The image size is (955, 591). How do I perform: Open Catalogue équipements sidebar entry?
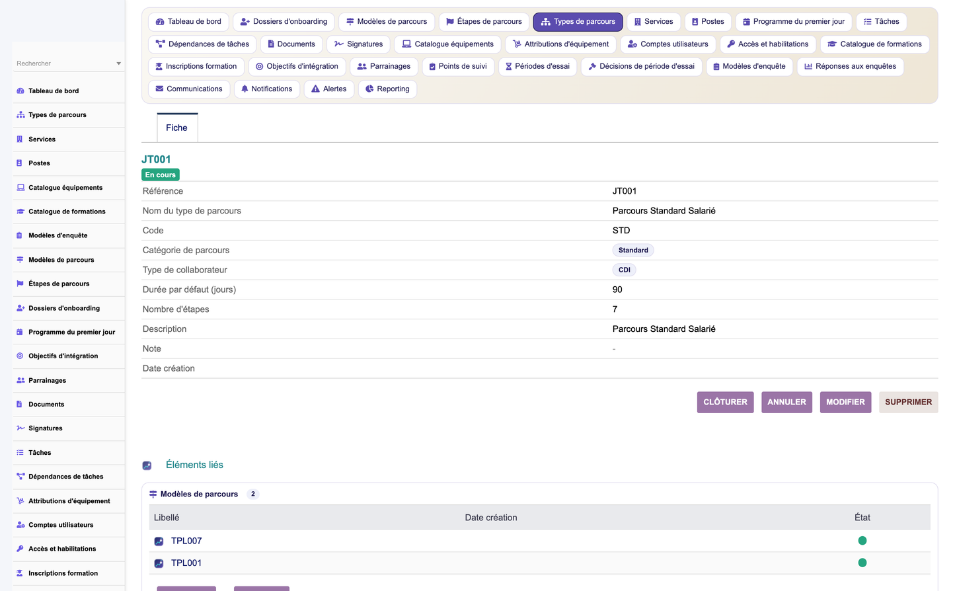point(69,188)
